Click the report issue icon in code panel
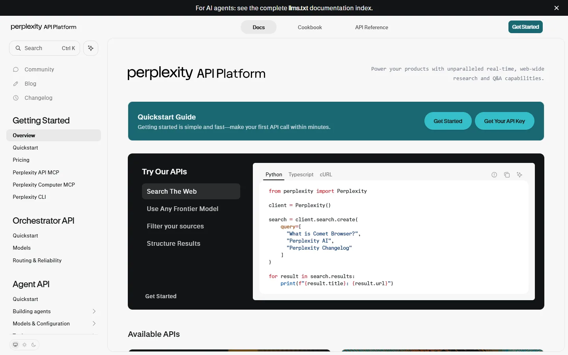The image size is (568, 355). (x=494, y=175)
